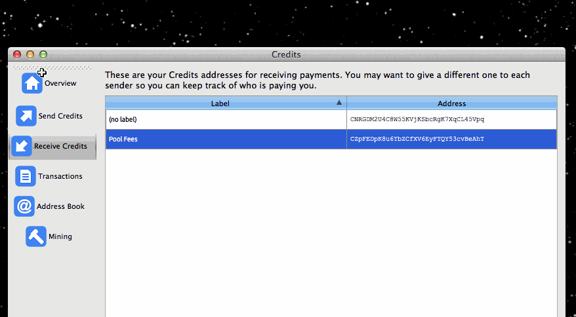Close the Credits window with red button
The image size is (576, 317).
click(17, 54)
